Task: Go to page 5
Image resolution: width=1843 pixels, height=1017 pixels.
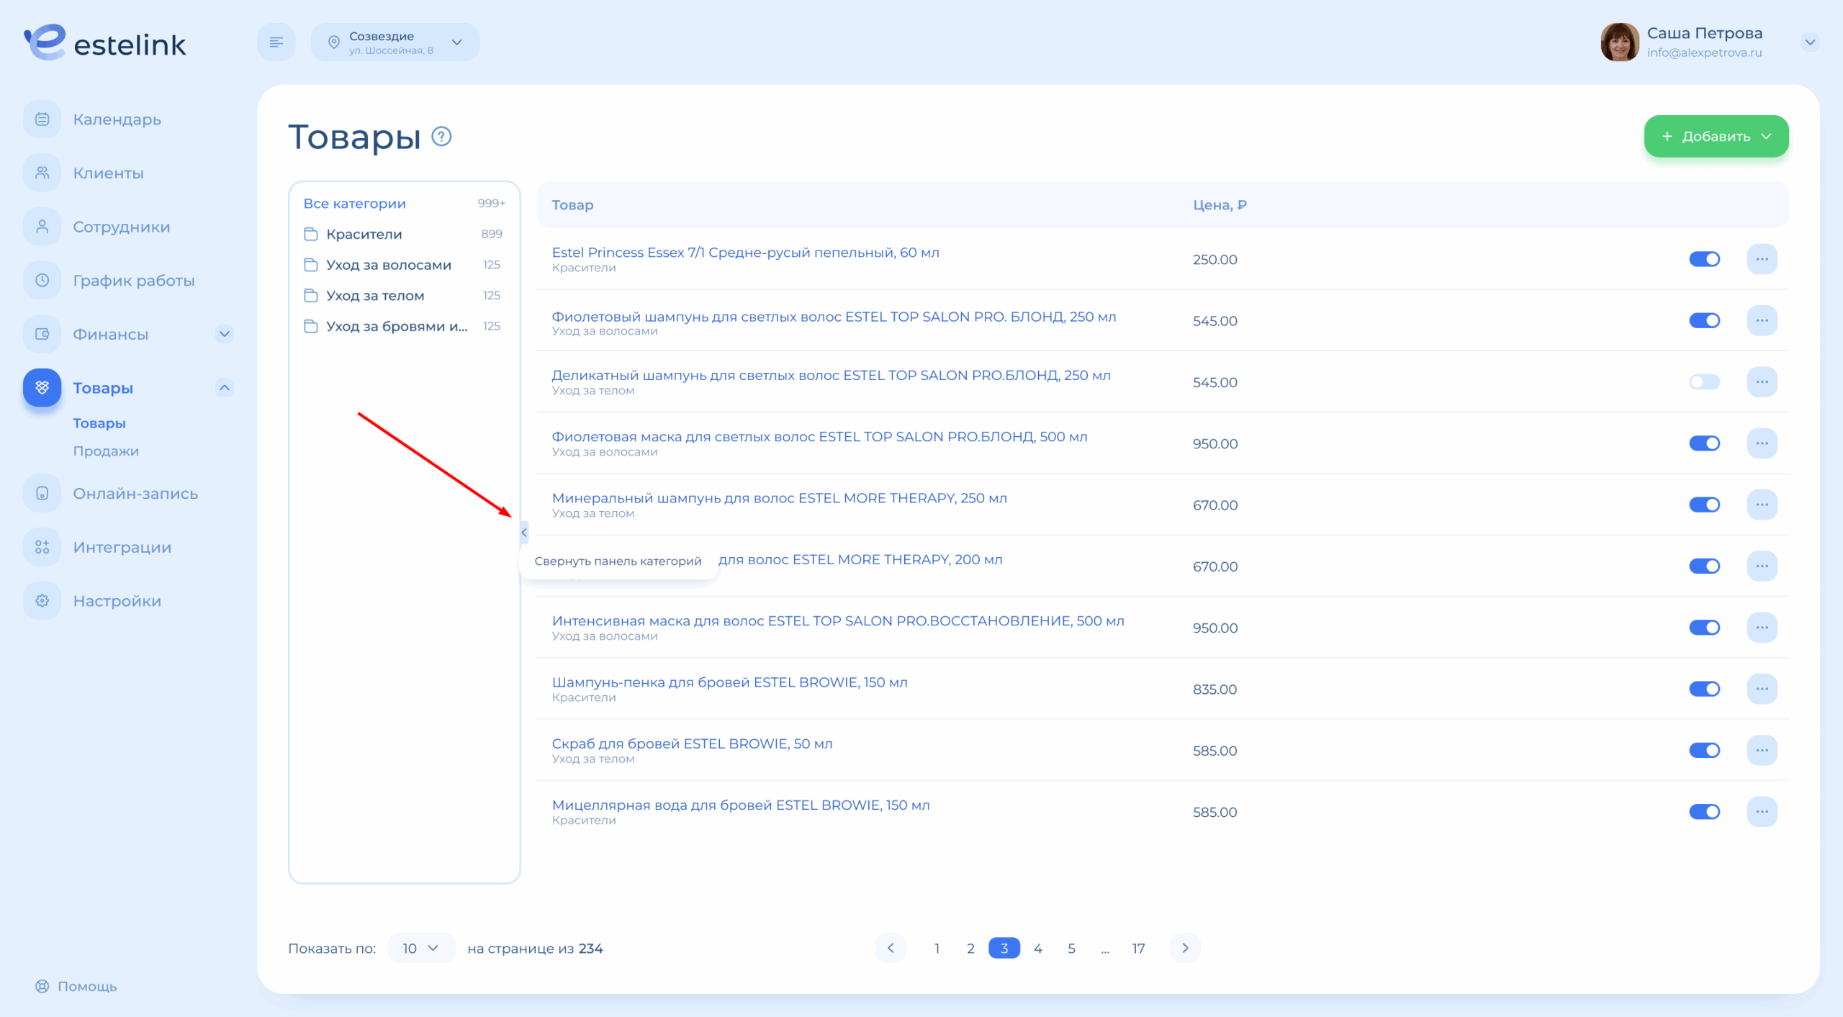Action: point(1071,948)
